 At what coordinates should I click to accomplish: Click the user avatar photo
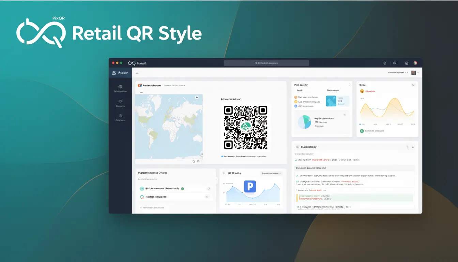pos(413,73)
